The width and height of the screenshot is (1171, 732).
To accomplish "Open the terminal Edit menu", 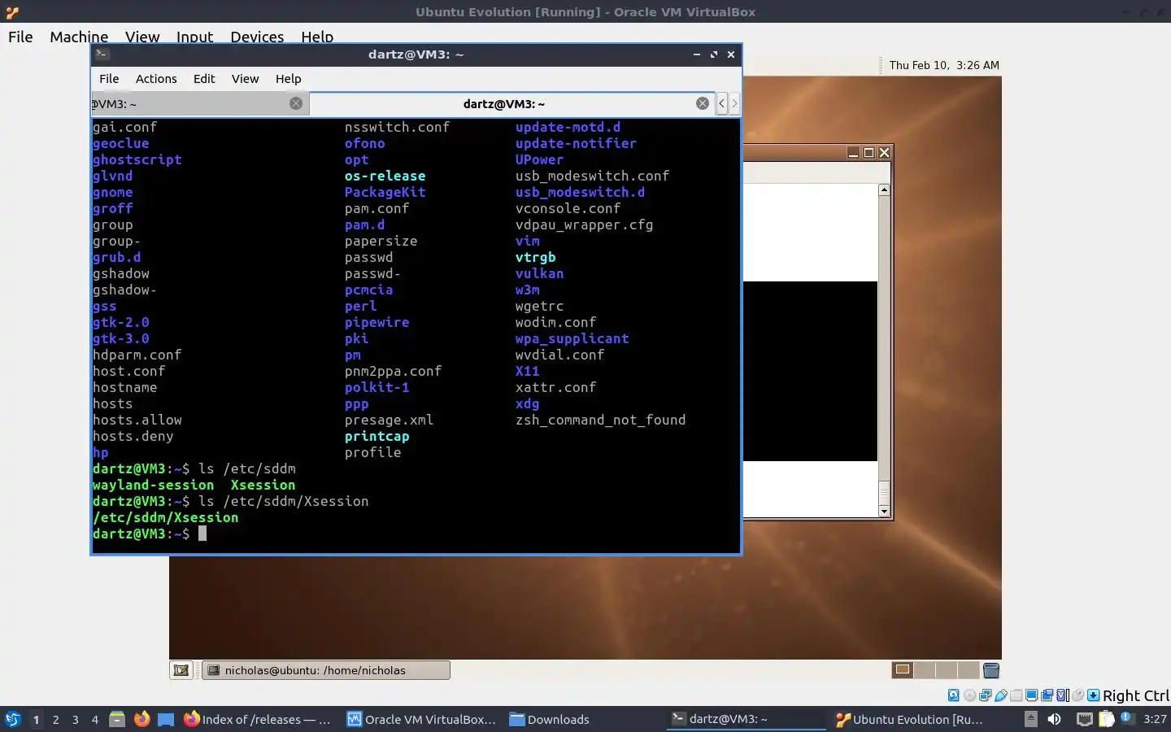I will (x=204, y=79).
